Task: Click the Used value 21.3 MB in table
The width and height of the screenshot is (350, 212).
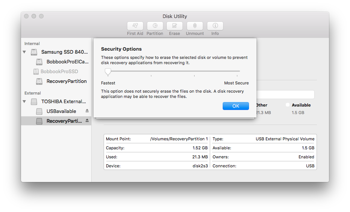Action: coord(200,157)
